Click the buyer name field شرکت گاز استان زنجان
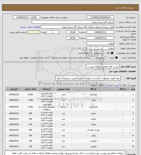This screenshot has width=141, height=155. (73, 22)
